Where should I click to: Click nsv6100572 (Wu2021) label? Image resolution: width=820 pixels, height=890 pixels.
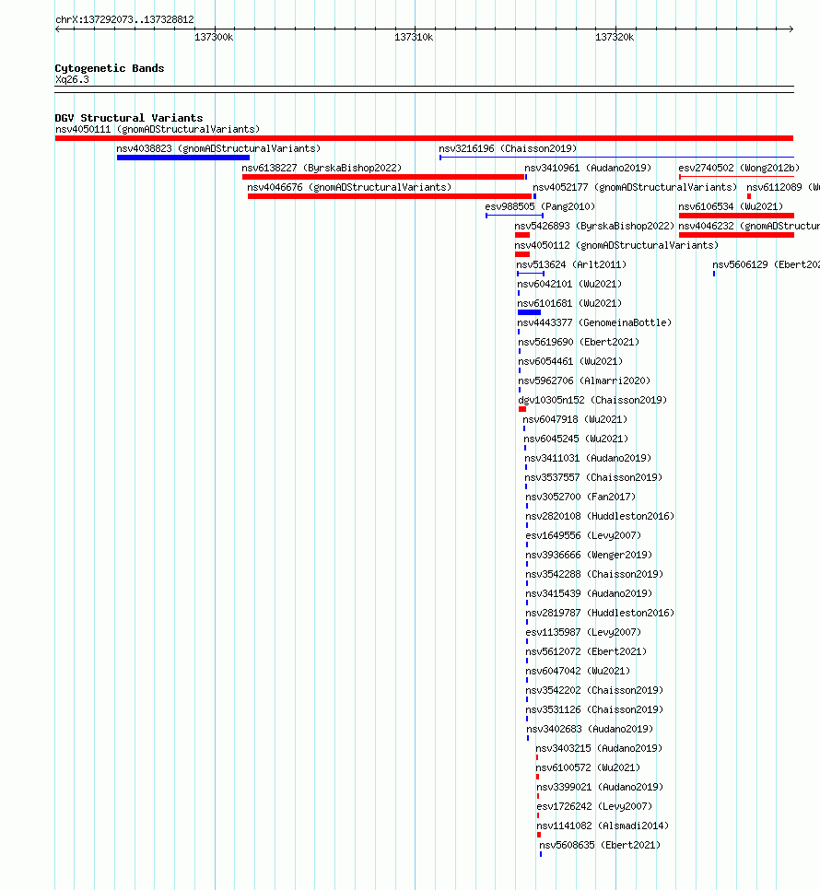[x=588, y=767]
